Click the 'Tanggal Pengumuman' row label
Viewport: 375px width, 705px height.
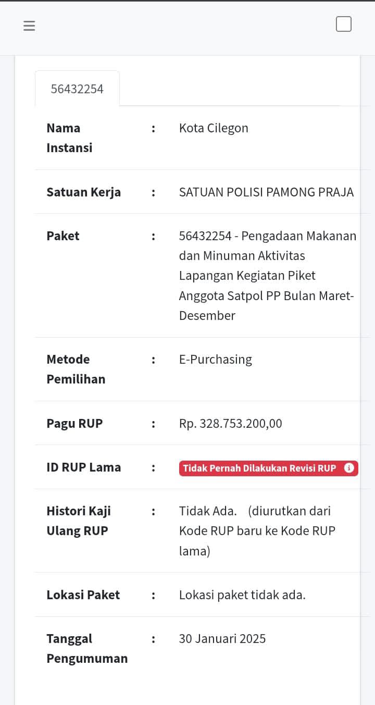[87, 649]
